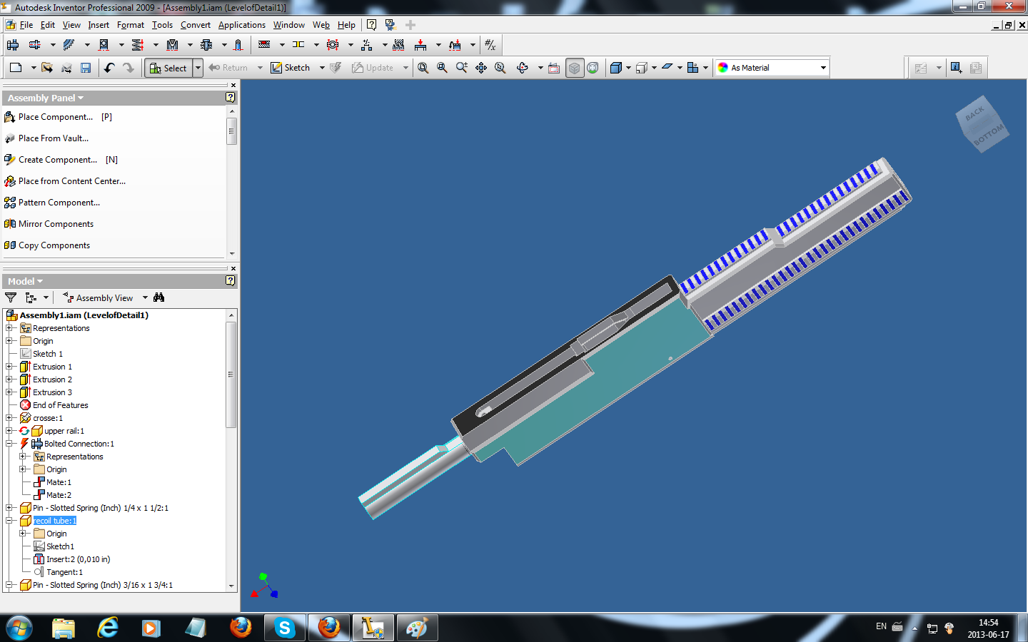The height and width of the screenshot is (642, 1028).
Task: Expand the Extrusion 3 tree node
Action: coord(9,392)
